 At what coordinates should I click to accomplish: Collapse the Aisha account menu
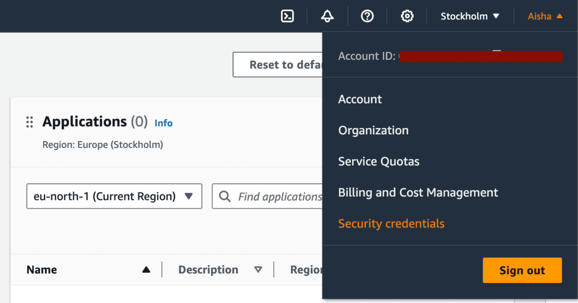545,16
